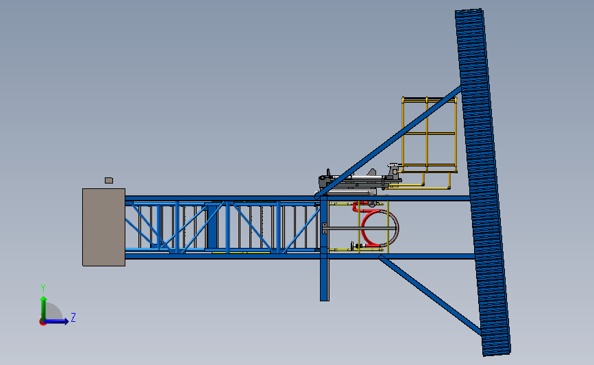Select the tall blue slatted panel
The height and width of the screenshot is (365, 594).
(483, 182)
